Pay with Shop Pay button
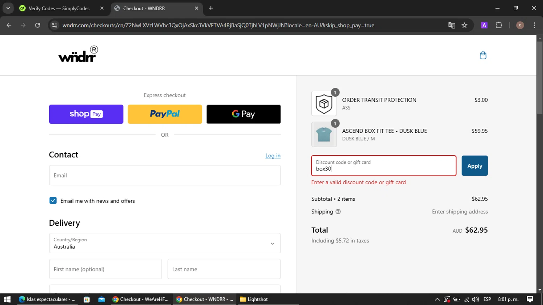Screen dimensions: 543x305 [x=86, y=114]
